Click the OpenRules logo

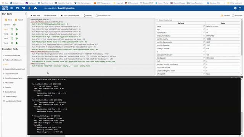pos(5,8)
